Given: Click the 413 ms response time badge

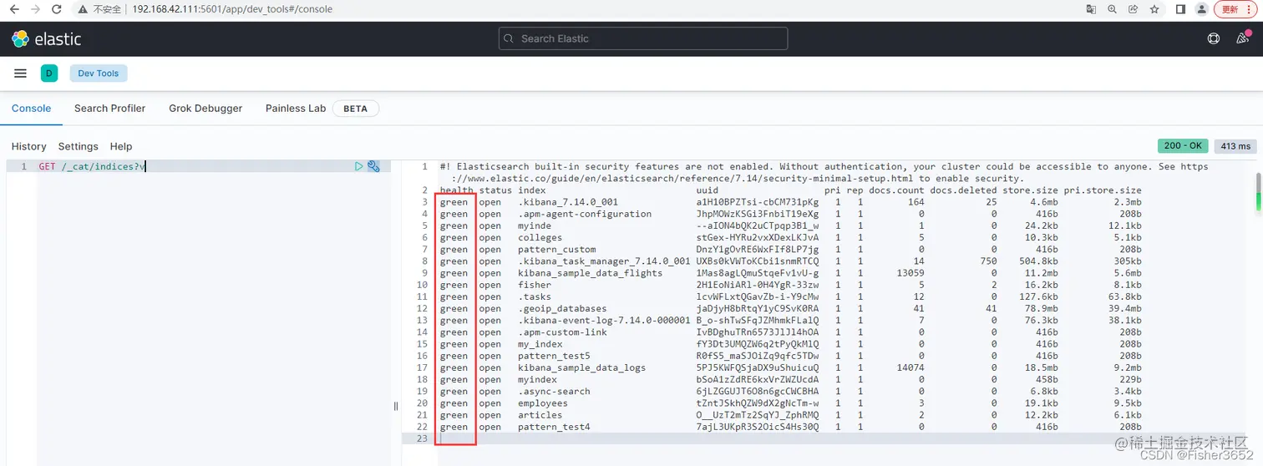Looking at the screenshot, I should point(1235,145).
